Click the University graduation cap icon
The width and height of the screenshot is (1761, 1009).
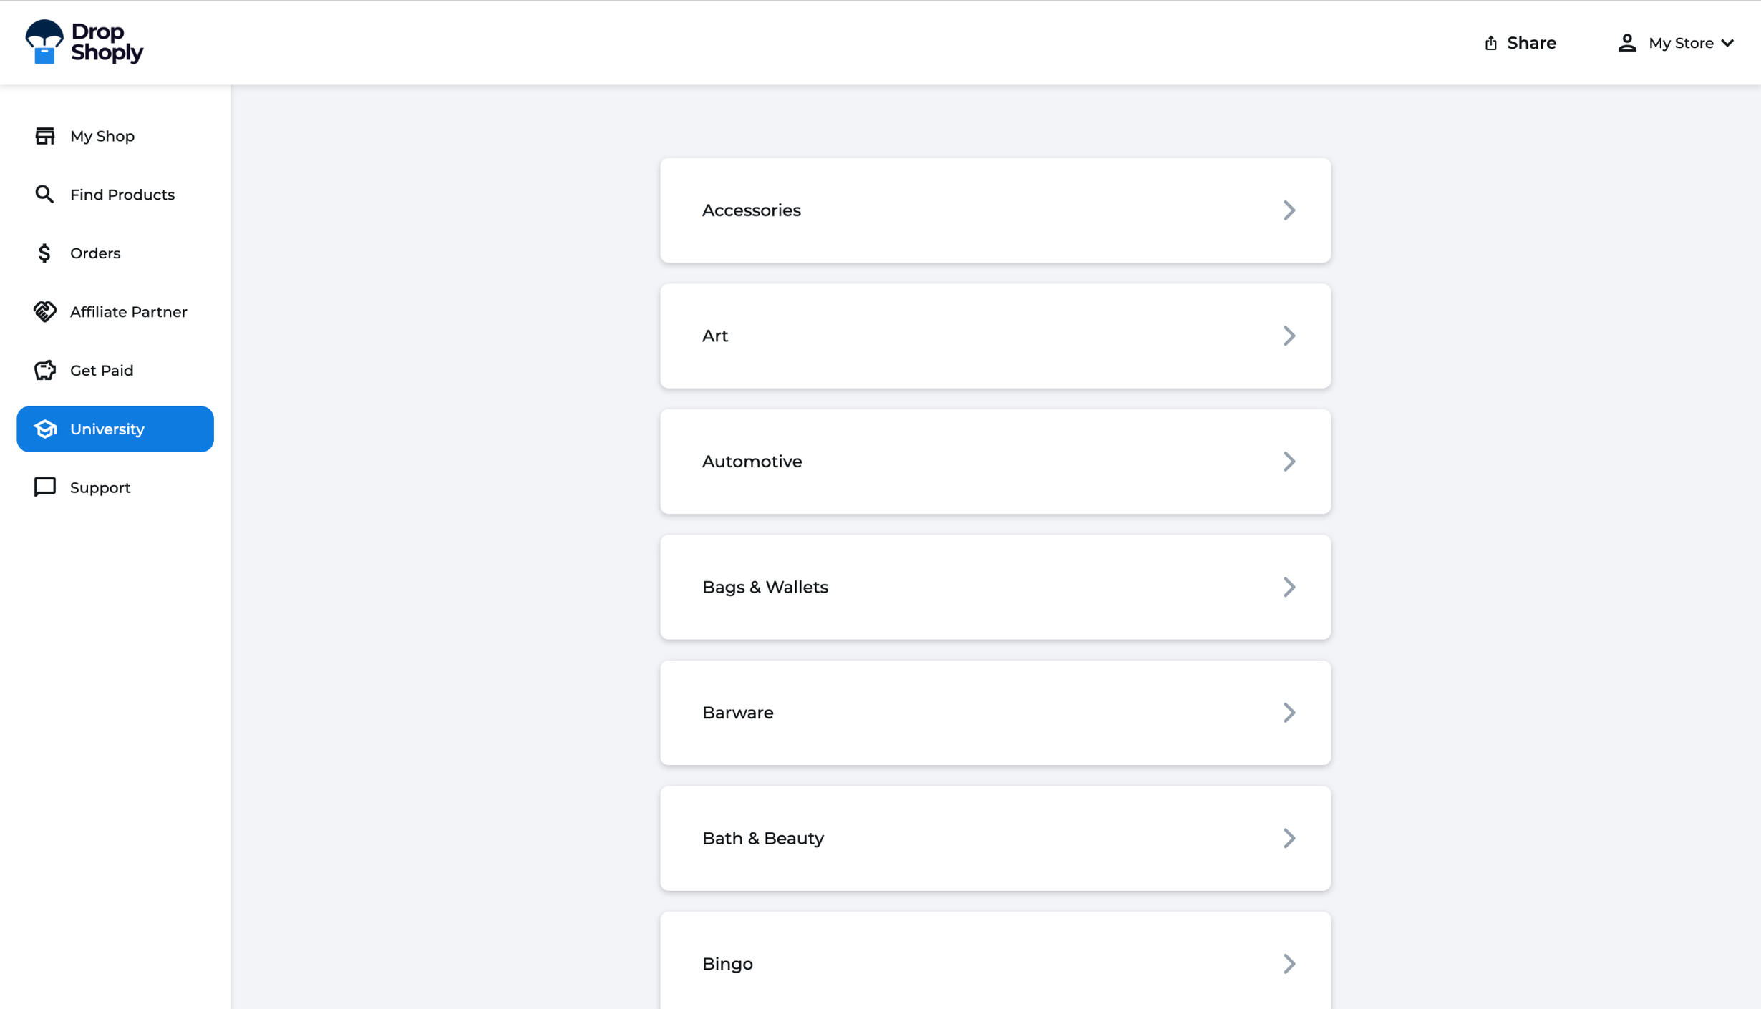point(44,429)
